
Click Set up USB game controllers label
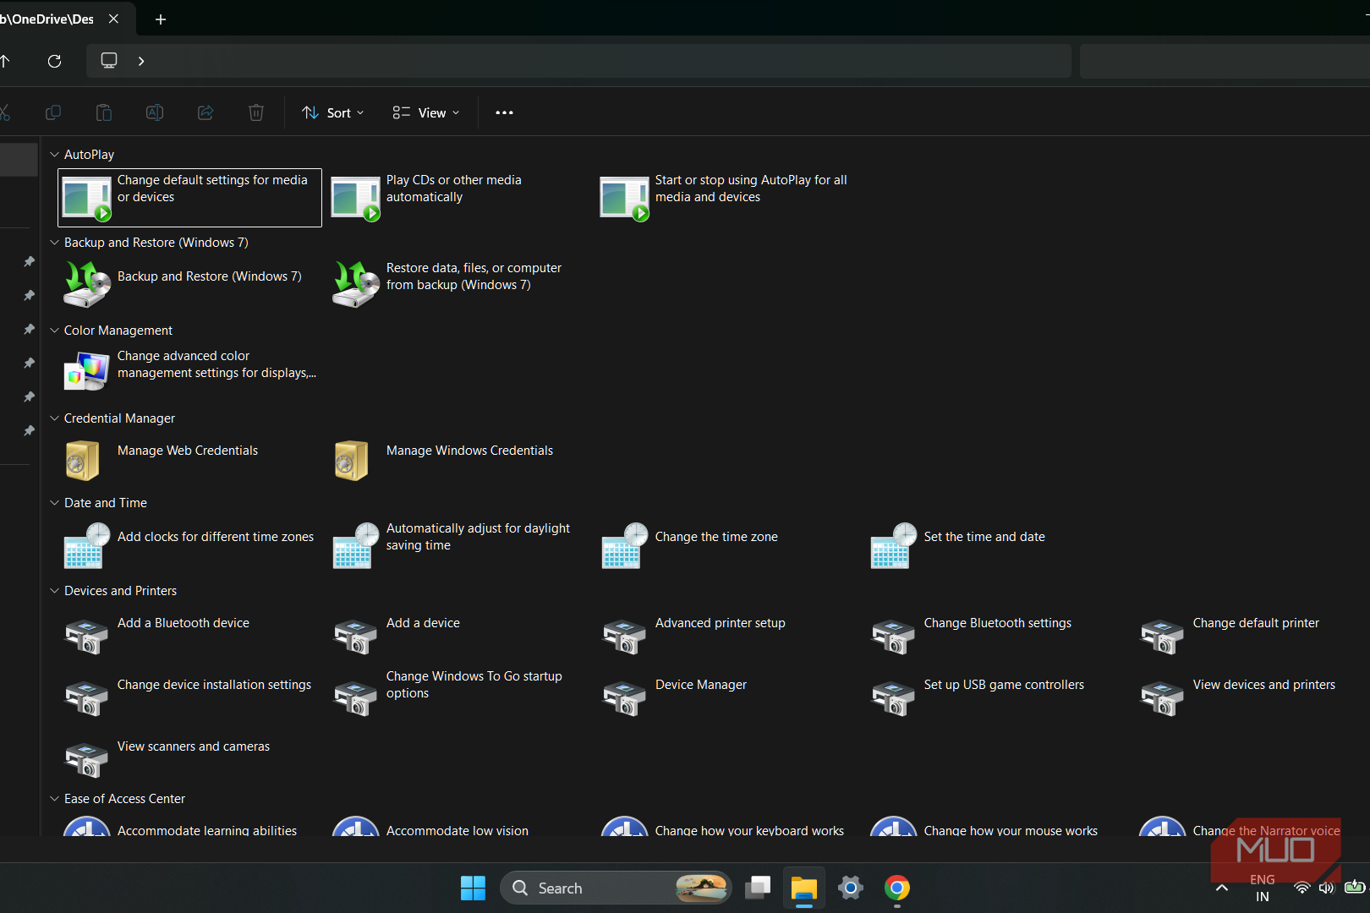1004,685
